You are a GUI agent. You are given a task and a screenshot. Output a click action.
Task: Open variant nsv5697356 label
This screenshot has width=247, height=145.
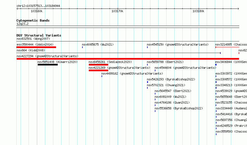coord(231,120)
